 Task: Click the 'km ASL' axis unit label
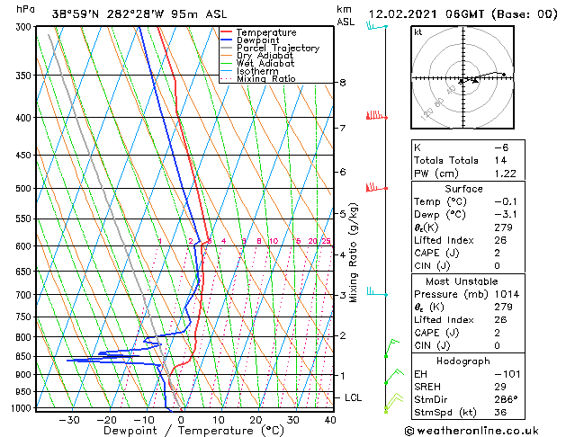(x=346, y=15)
